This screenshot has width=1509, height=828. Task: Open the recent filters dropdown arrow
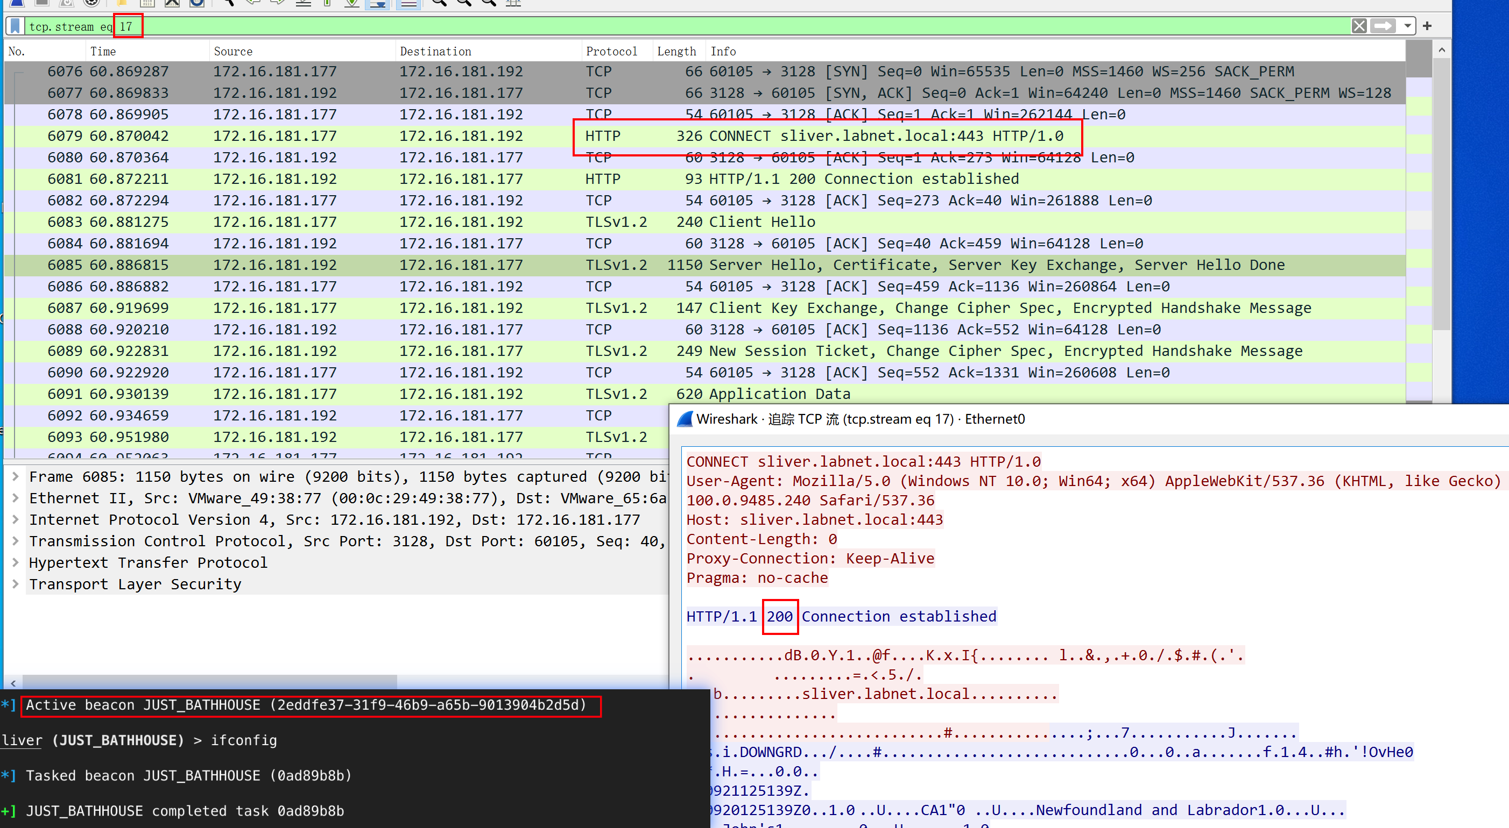pyautogui.click(x=1407, y=26)
